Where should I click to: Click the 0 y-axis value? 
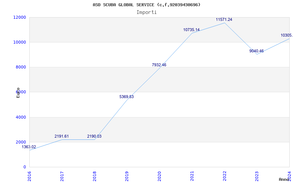25,167
